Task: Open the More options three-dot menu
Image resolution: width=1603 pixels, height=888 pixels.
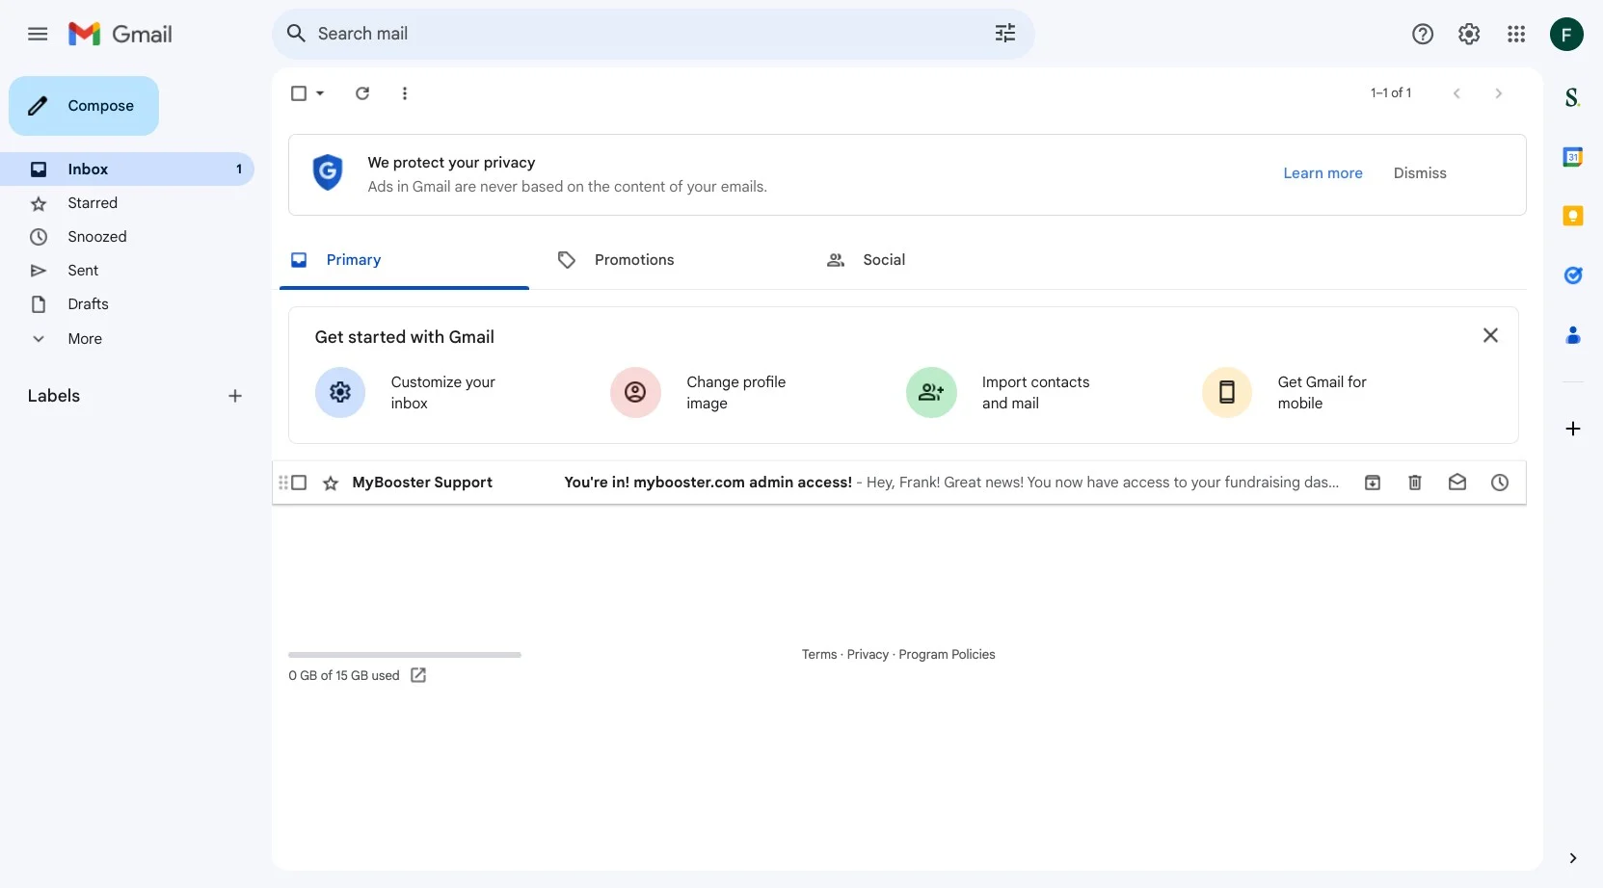Action: coord(405,93)
